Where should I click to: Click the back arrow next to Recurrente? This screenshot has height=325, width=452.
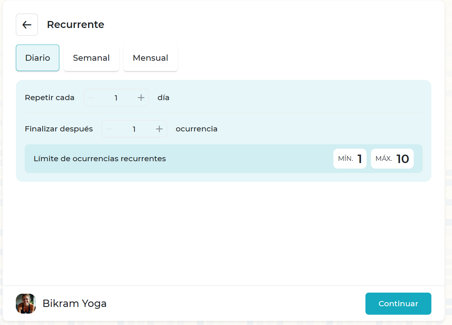tap(27, 25)
